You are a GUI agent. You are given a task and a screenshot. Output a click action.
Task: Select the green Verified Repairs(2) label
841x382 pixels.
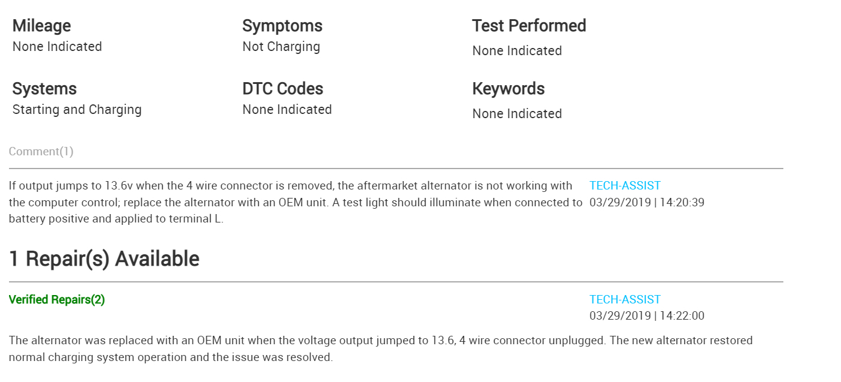tap(57, 300)
